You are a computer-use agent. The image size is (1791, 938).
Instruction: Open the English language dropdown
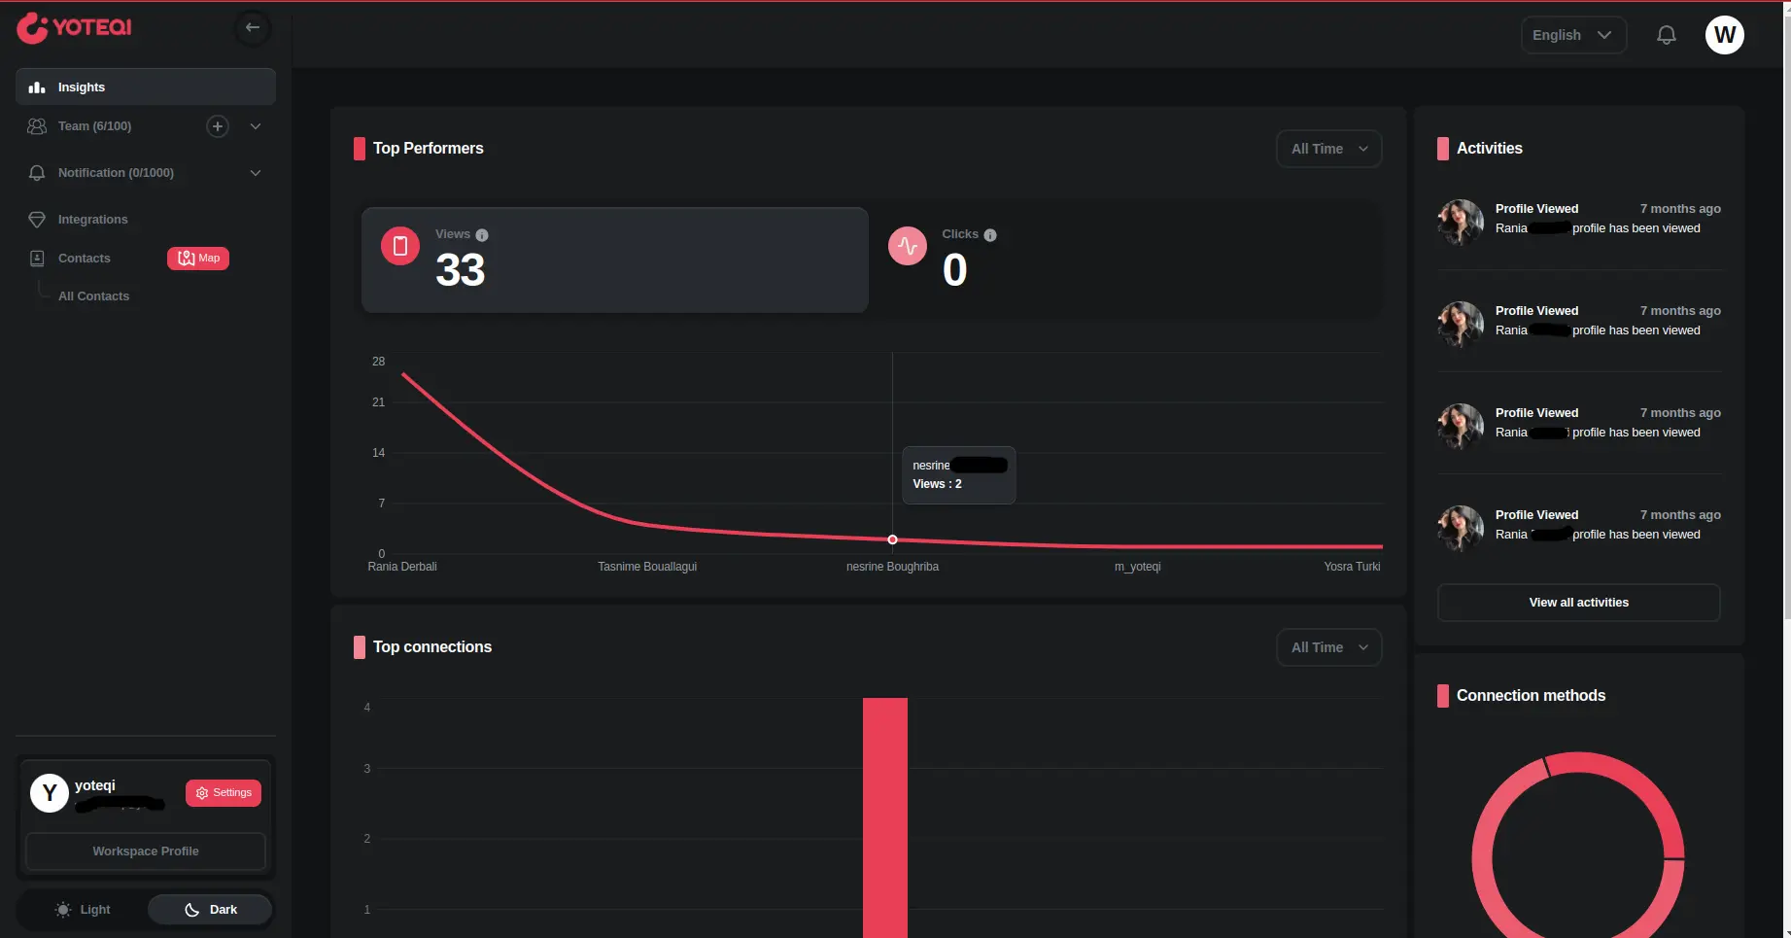coord(1573,35)
